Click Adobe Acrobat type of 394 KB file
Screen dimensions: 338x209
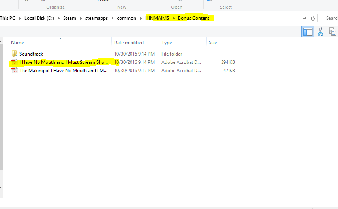click(181, 62)
